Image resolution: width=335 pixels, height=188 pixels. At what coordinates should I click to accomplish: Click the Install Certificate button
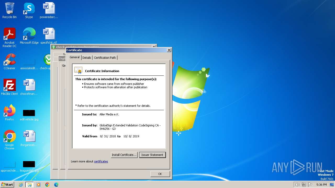point(124,155)
